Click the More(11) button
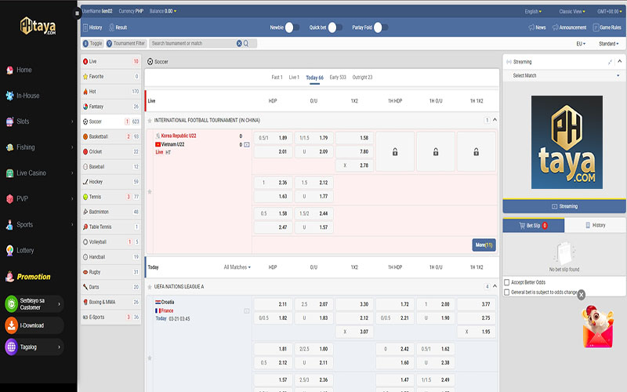The image size is (627, 392). (484, 245)
